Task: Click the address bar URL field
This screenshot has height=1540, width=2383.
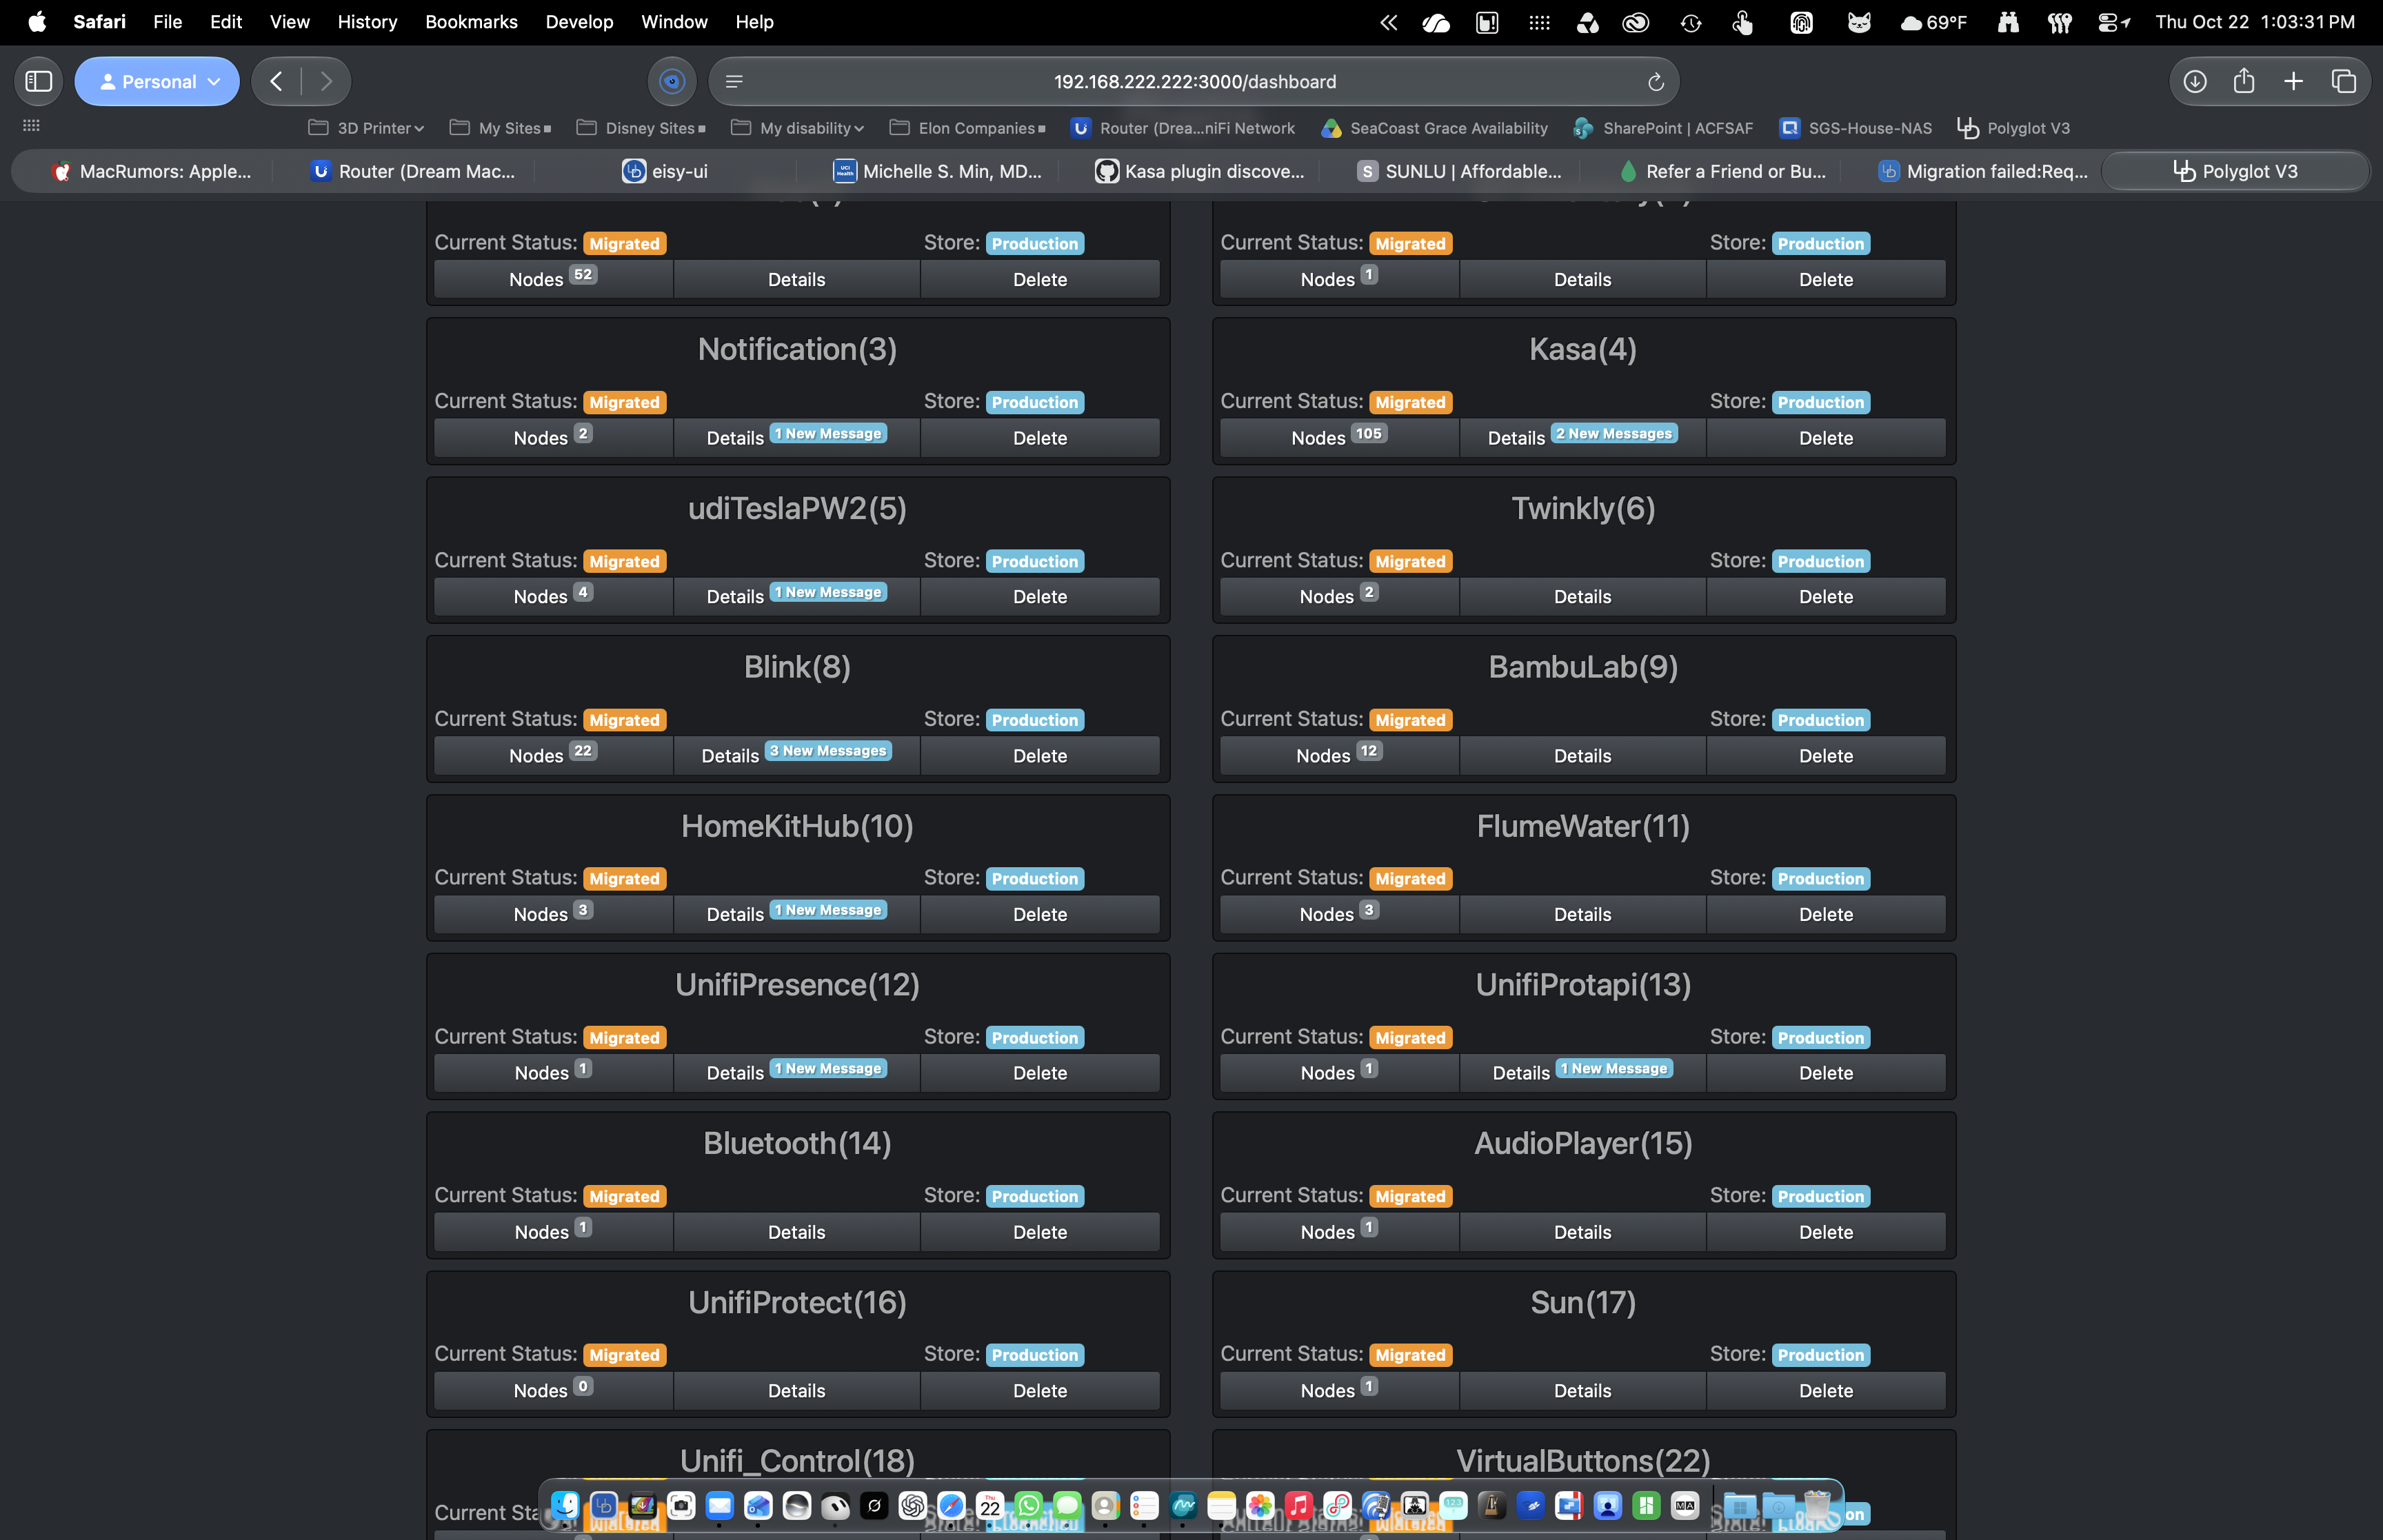Action: pos(1194,82)
